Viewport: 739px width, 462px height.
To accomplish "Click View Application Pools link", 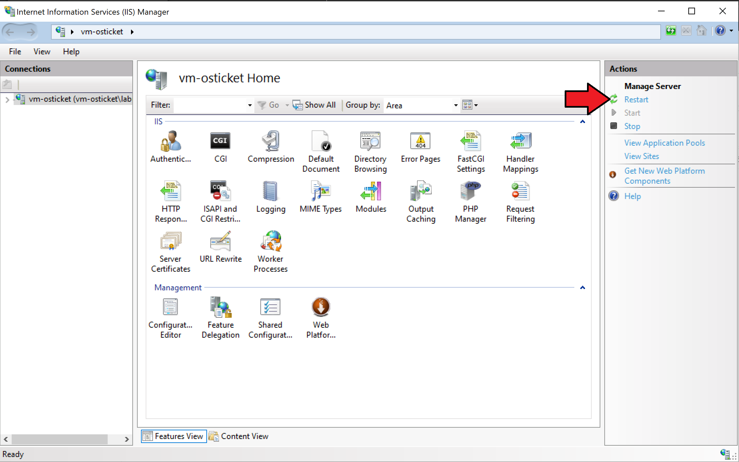I will pyautogui.click(x=665, y=143).
